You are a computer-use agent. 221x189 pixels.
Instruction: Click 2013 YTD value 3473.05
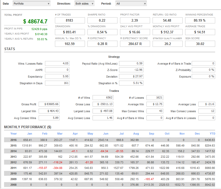click(210, 157)
